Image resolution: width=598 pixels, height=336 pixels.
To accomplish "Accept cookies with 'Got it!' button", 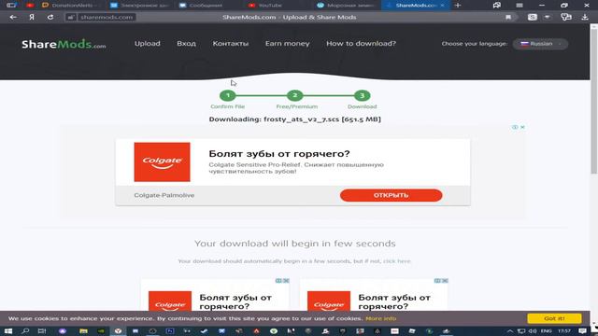I will coord(554,318).
